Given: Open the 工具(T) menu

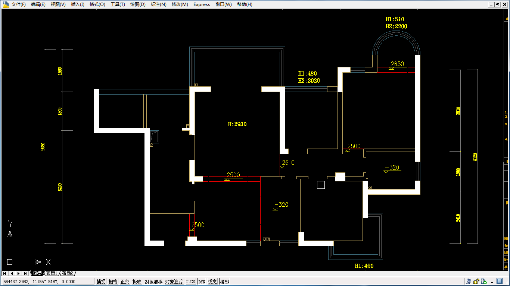Looking at the screenshot, I should coord(118,4).
